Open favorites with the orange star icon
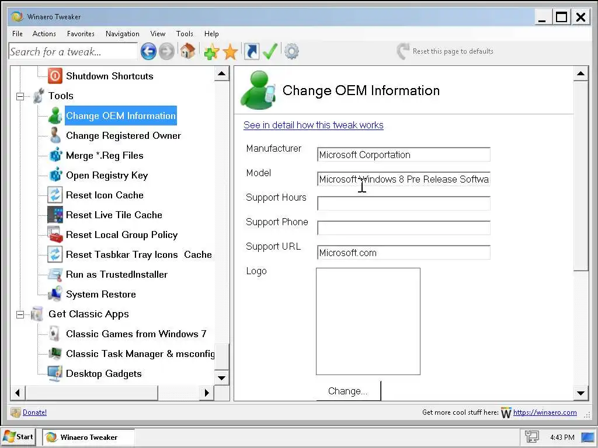 coord(230,52)
